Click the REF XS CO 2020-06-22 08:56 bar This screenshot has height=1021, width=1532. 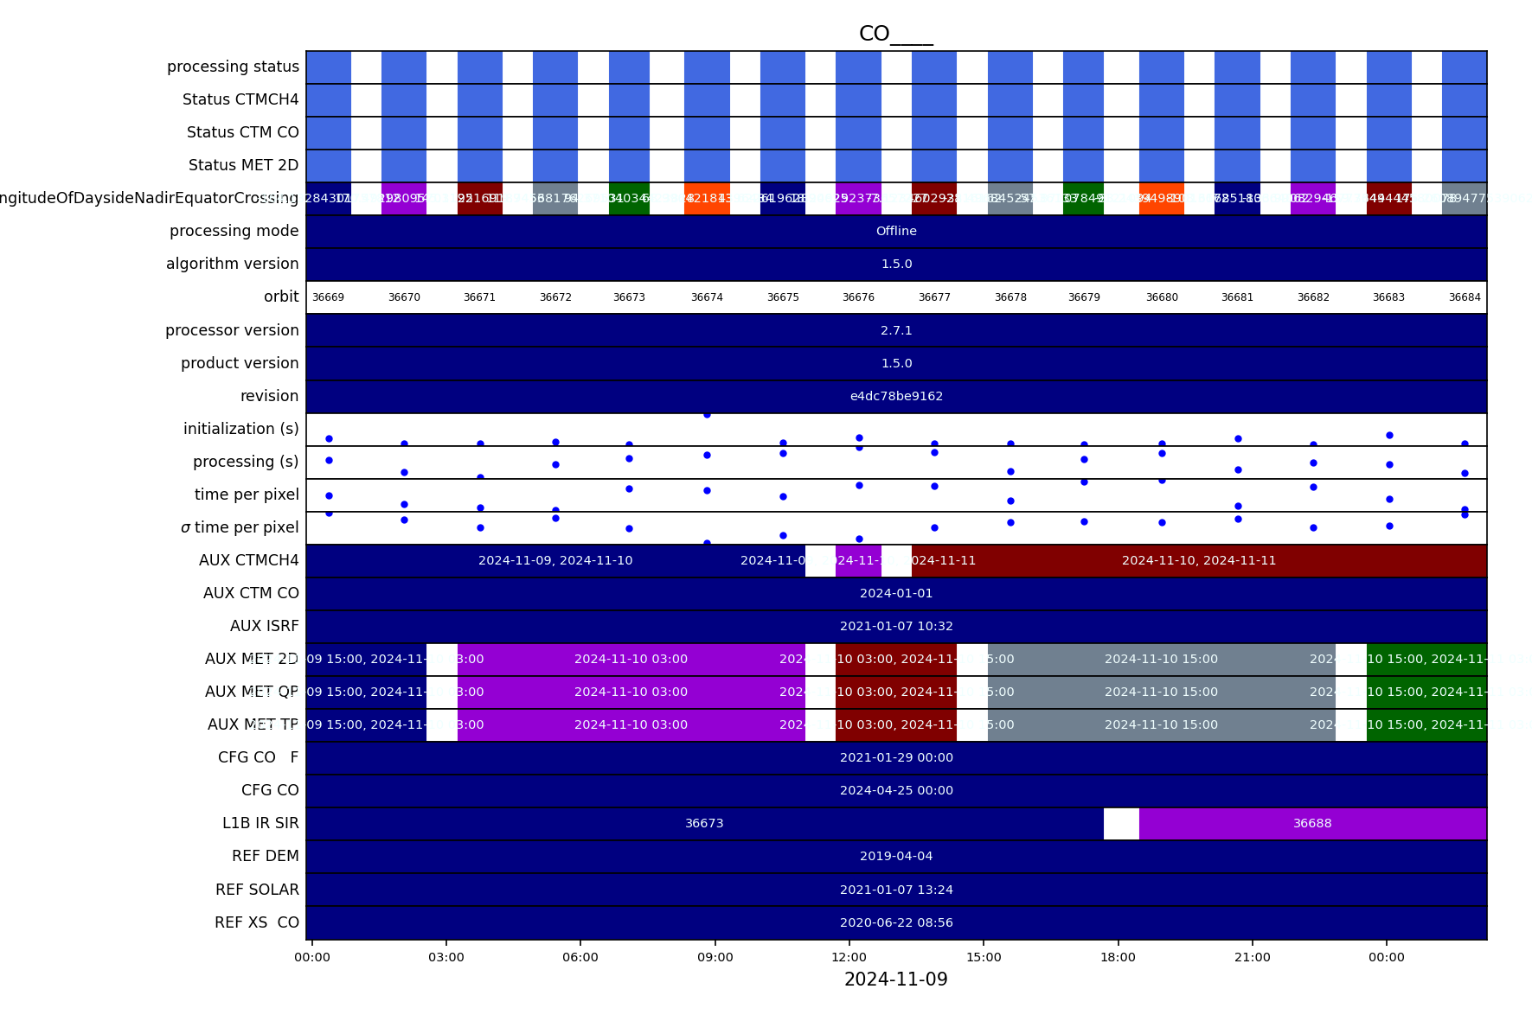[x=896, y=923]
